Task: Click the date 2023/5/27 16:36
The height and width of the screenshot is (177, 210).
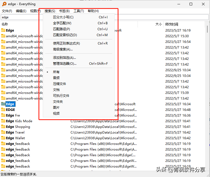Action: click(x=178, y=115)
